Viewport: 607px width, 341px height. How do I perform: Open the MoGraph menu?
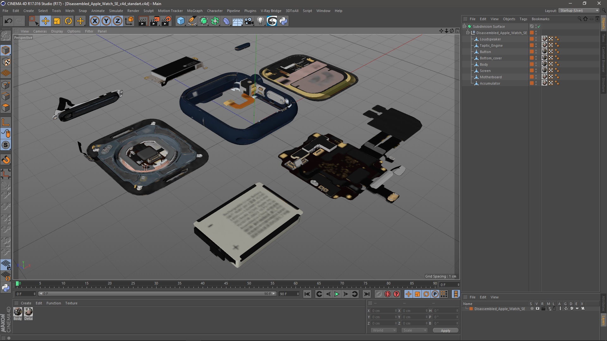click(x=195, y=11)
